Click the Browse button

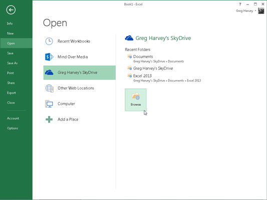tap(136, 99)
